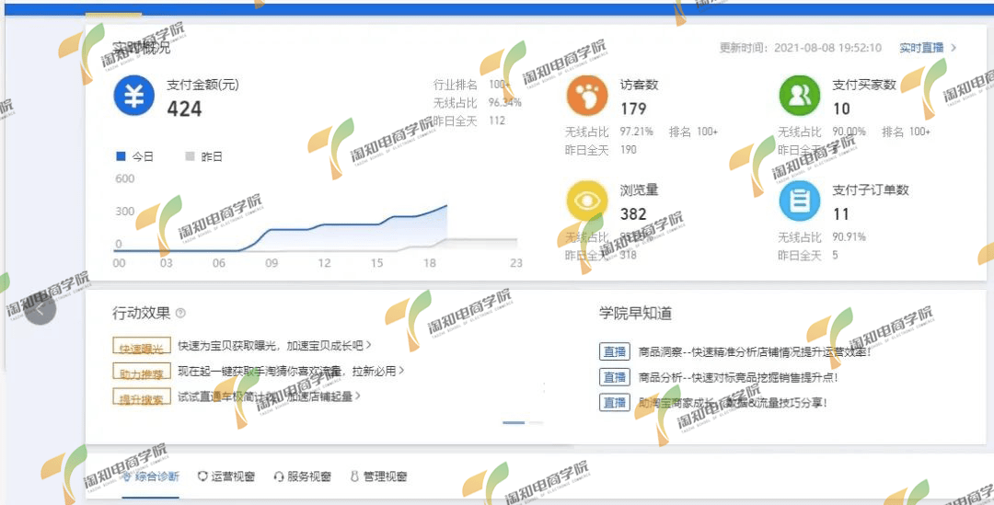Screen dimensions: 994x505
Task: Click the blue carousel page indicator
Action: [x=514, y=422]
